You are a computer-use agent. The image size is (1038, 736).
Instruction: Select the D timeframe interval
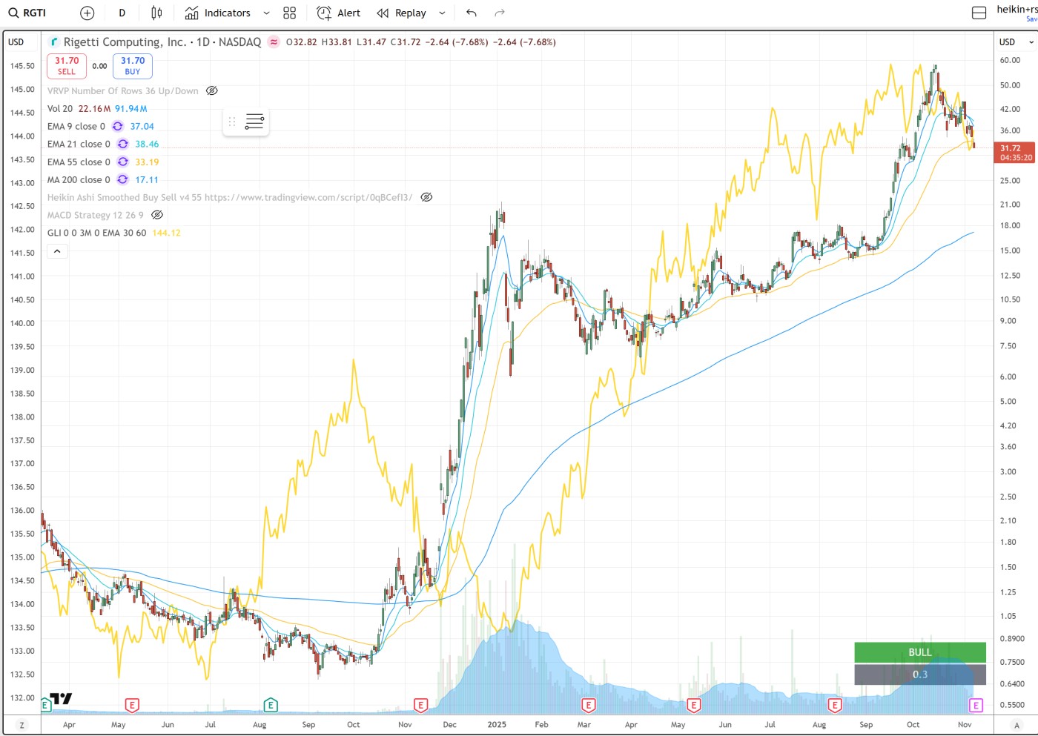[122, 13]
